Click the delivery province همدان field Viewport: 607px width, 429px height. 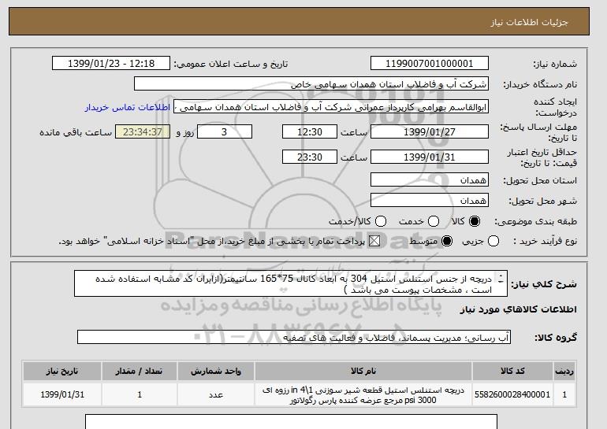coord(430,180)
